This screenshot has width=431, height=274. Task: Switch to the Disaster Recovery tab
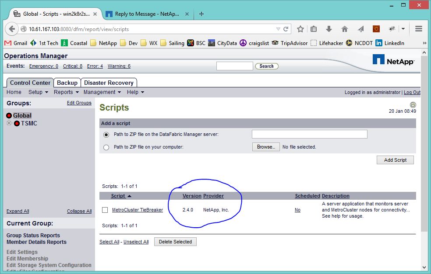(109, 83)
